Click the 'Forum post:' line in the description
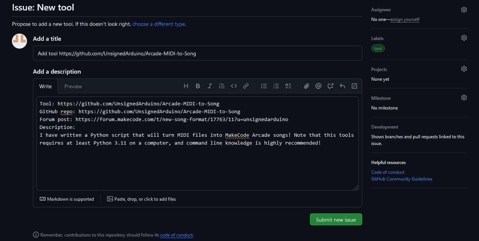Image resolution: width=479 pixels, height=241 pixels. pyautogui.click(x=164, y=120)
